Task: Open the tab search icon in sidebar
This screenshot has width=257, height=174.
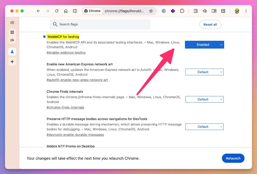Action: 12,40
